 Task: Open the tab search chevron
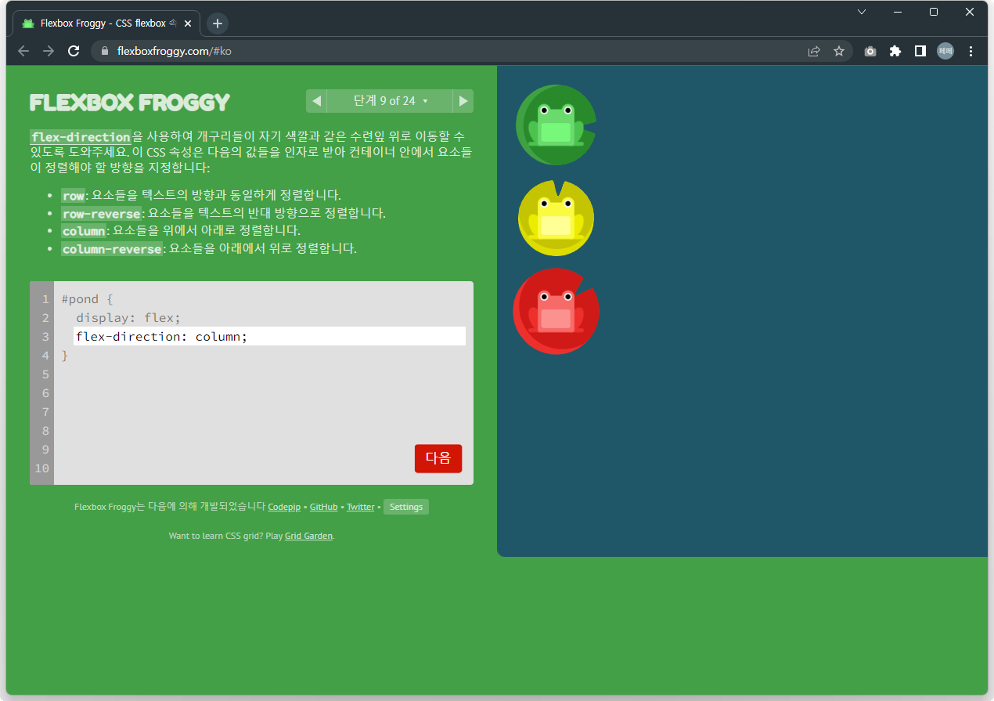pyautogui.click(x=862, y=12)
